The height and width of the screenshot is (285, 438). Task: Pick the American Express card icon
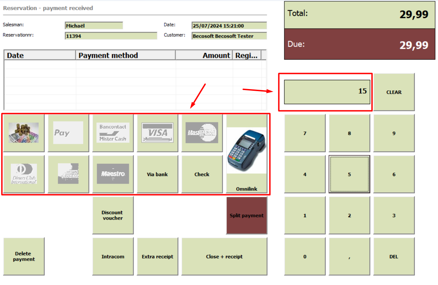click(69, 174)
